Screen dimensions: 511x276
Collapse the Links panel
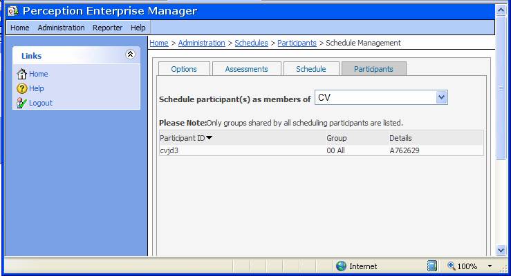pyautogui.click(x=129, y=55)
